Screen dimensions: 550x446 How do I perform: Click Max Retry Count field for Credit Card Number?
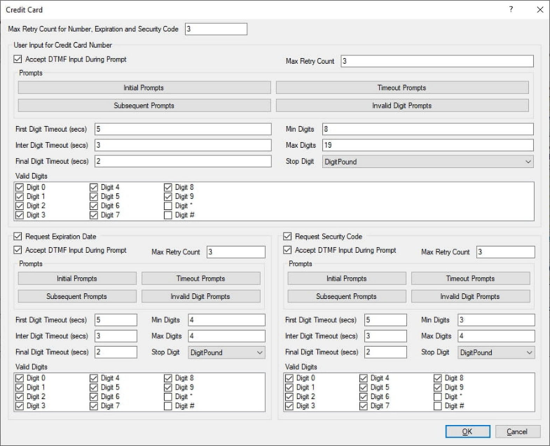[x=437, y=61]
